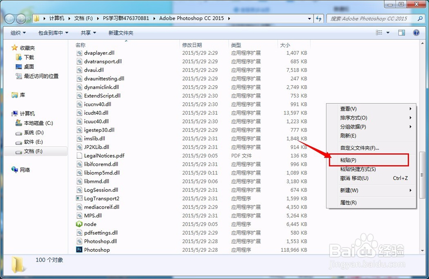This screenshot has height=279, width=429.
Task: Click the Local Disk (C:) drive icon
Action: coord(19,123)
